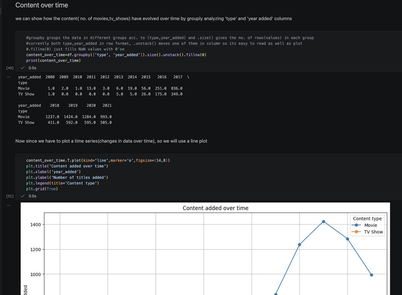Select output value 26.0

[x=146, y=94]
